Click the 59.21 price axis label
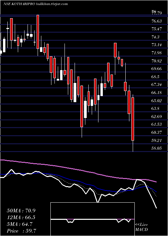Screen dimensions: 168x236 157,141
